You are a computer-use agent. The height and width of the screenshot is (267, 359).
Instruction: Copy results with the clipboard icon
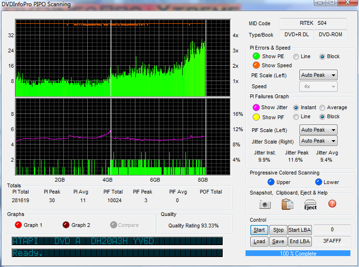(x=287, y=204)
